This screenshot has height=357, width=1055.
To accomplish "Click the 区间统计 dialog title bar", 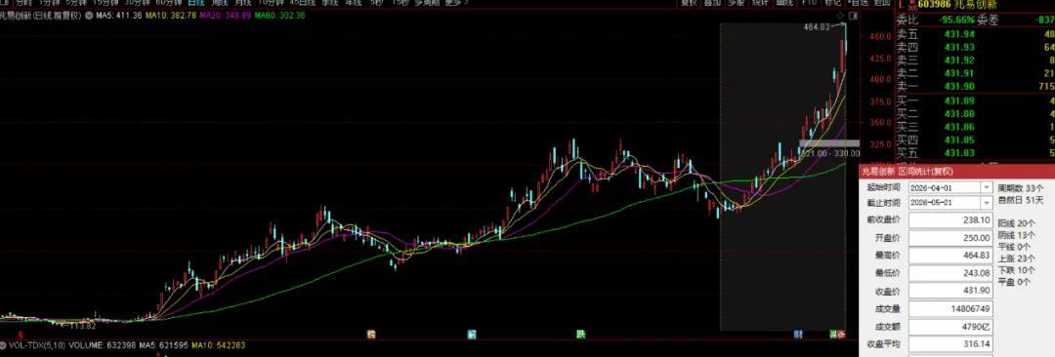I will click(956, 172).
